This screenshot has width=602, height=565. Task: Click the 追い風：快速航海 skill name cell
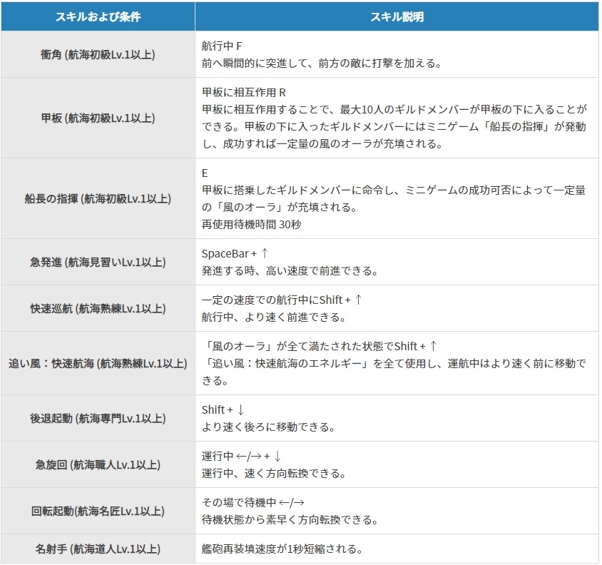98,363
